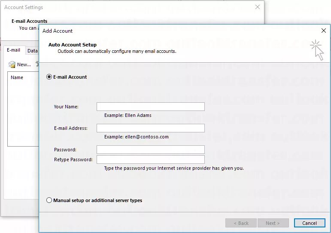Click the Name column header
This screenshot has width=331, height=233.
click(17, 77)
